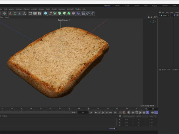Viewport: 179px width, 134px height.
Task: Toggle the viewport maximize view icon
Action: click(157, 17)
